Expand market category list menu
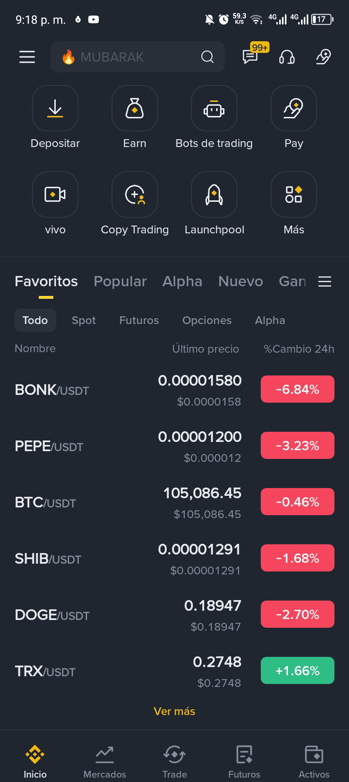The width and height of the screenshot is (349, 782). (x=325, y=281)
